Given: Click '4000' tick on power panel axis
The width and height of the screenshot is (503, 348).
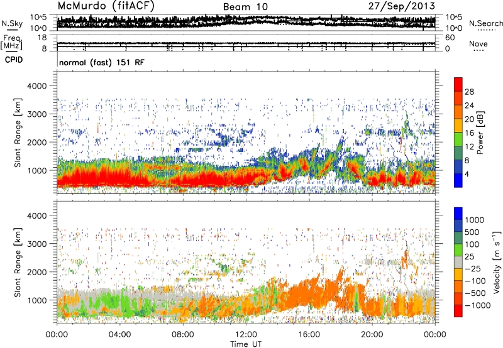Looking at the screenshot, I should coord(36,86).
